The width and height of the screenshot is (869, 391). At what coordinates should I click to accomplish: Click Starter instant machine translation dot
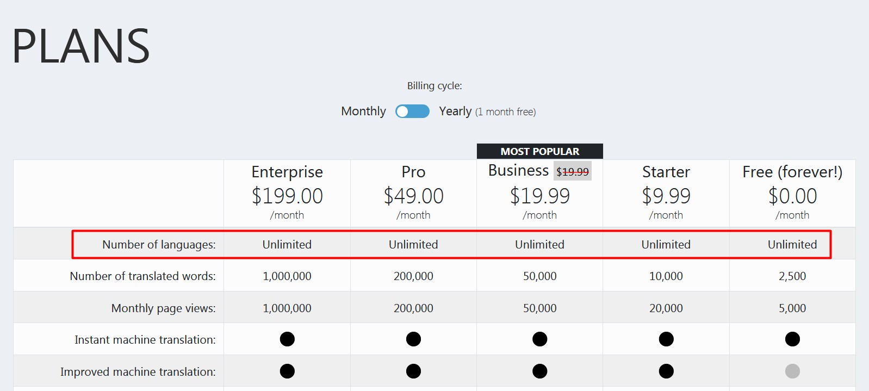click(666, 339)
